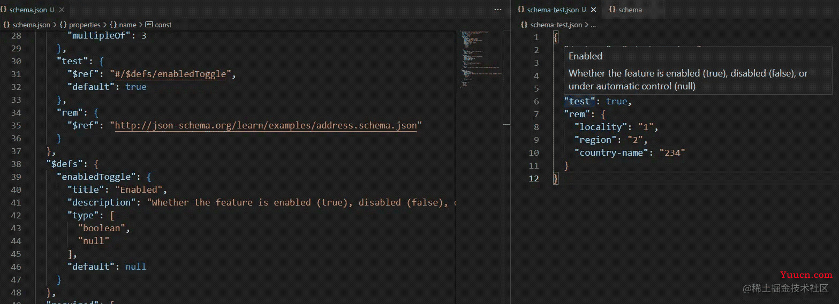Close the schema.json editor tab
Image resolution: width=839 pixels, height=304 pixels.
(x=62, y=10)
